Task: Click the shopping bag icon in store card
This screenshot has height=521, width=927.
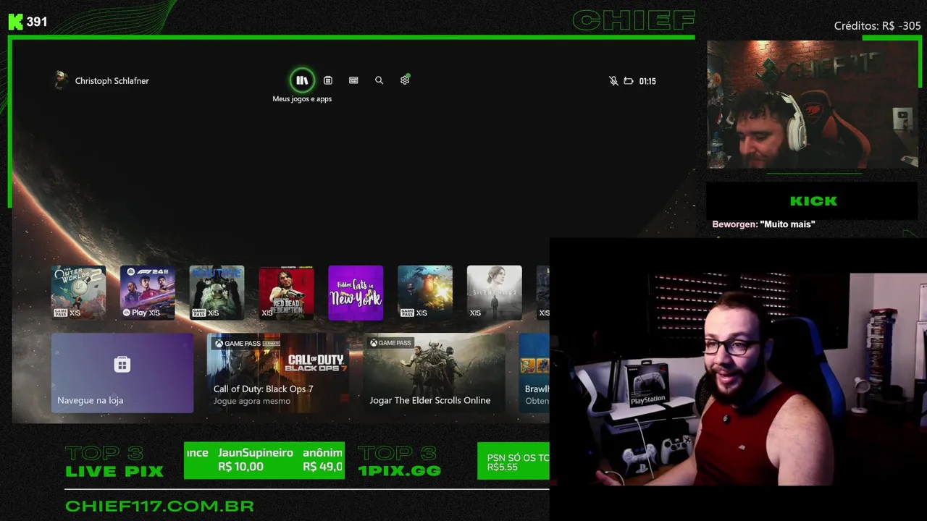Action: [122, 364]
